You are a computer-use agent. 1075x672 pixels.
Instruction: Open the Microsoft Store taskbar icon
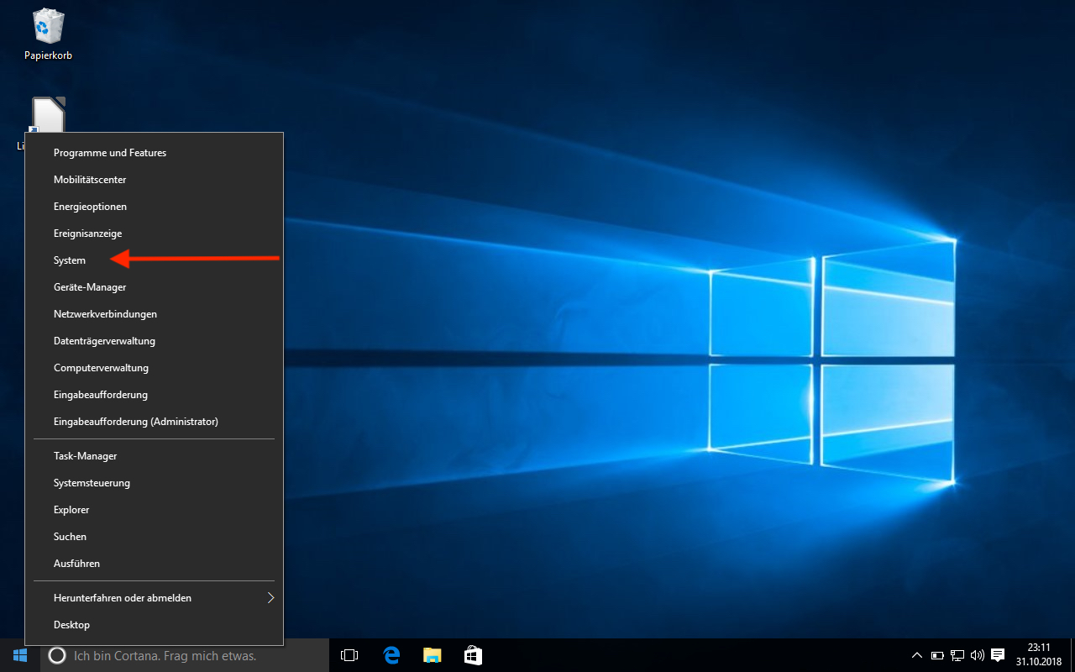coord(473,655)
